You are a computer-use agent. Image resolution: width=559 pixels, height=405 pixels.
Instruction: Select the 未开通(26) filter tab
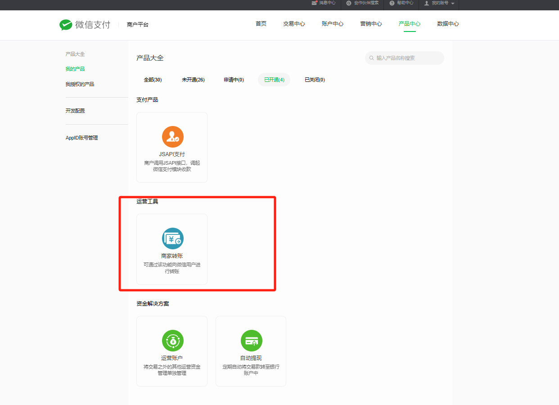(x=193, y=80)
